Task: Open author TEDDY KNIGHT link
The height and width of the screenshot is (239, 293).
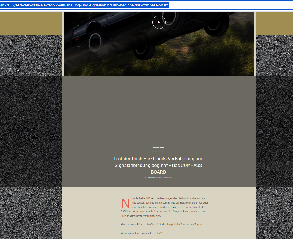Action: click(151, 177)
